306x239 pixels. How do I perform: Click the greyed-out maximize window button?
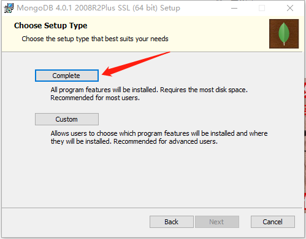click(262, 8)
